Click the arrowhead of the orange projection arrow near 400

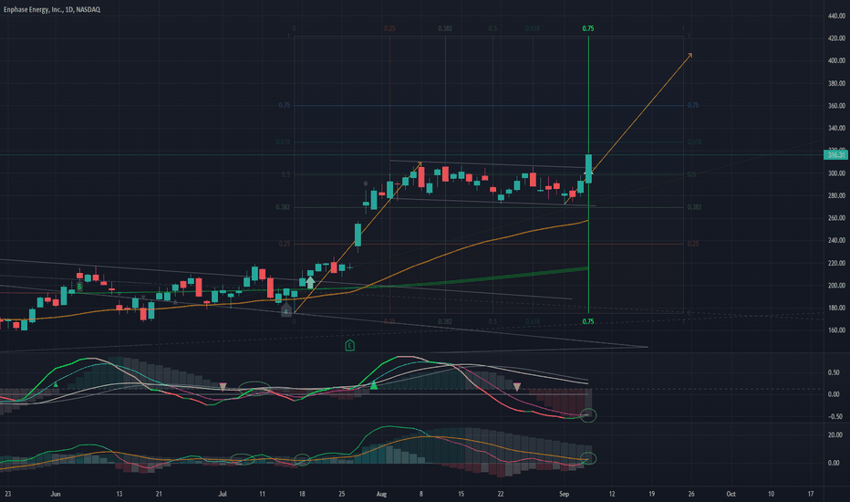(689, 56)
